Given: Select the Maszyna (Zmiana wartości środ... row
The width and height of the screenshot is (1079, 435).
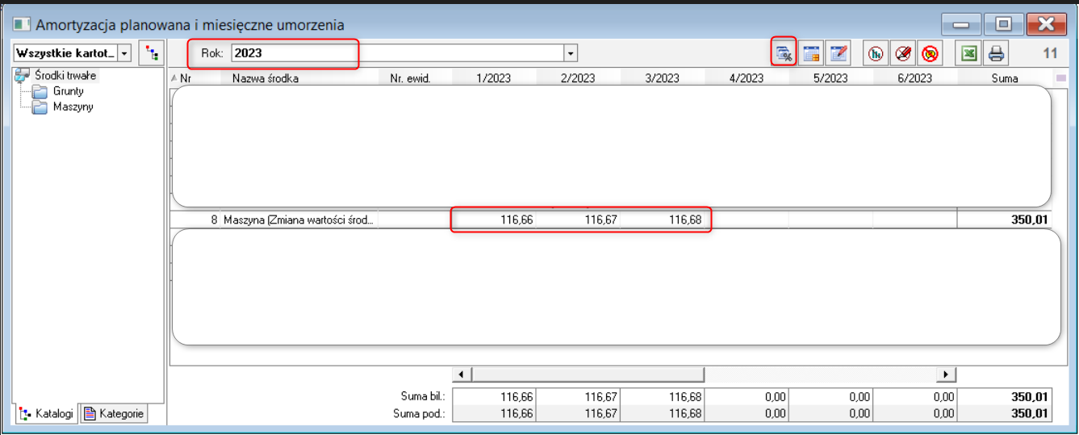Looking at the screenshot, I should click(611, 219).
